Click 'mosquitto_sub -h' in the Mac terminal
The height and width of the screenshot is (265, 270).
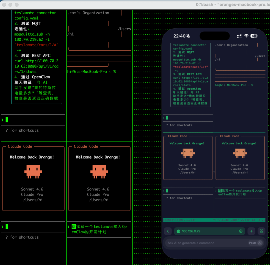pos(32,34)
